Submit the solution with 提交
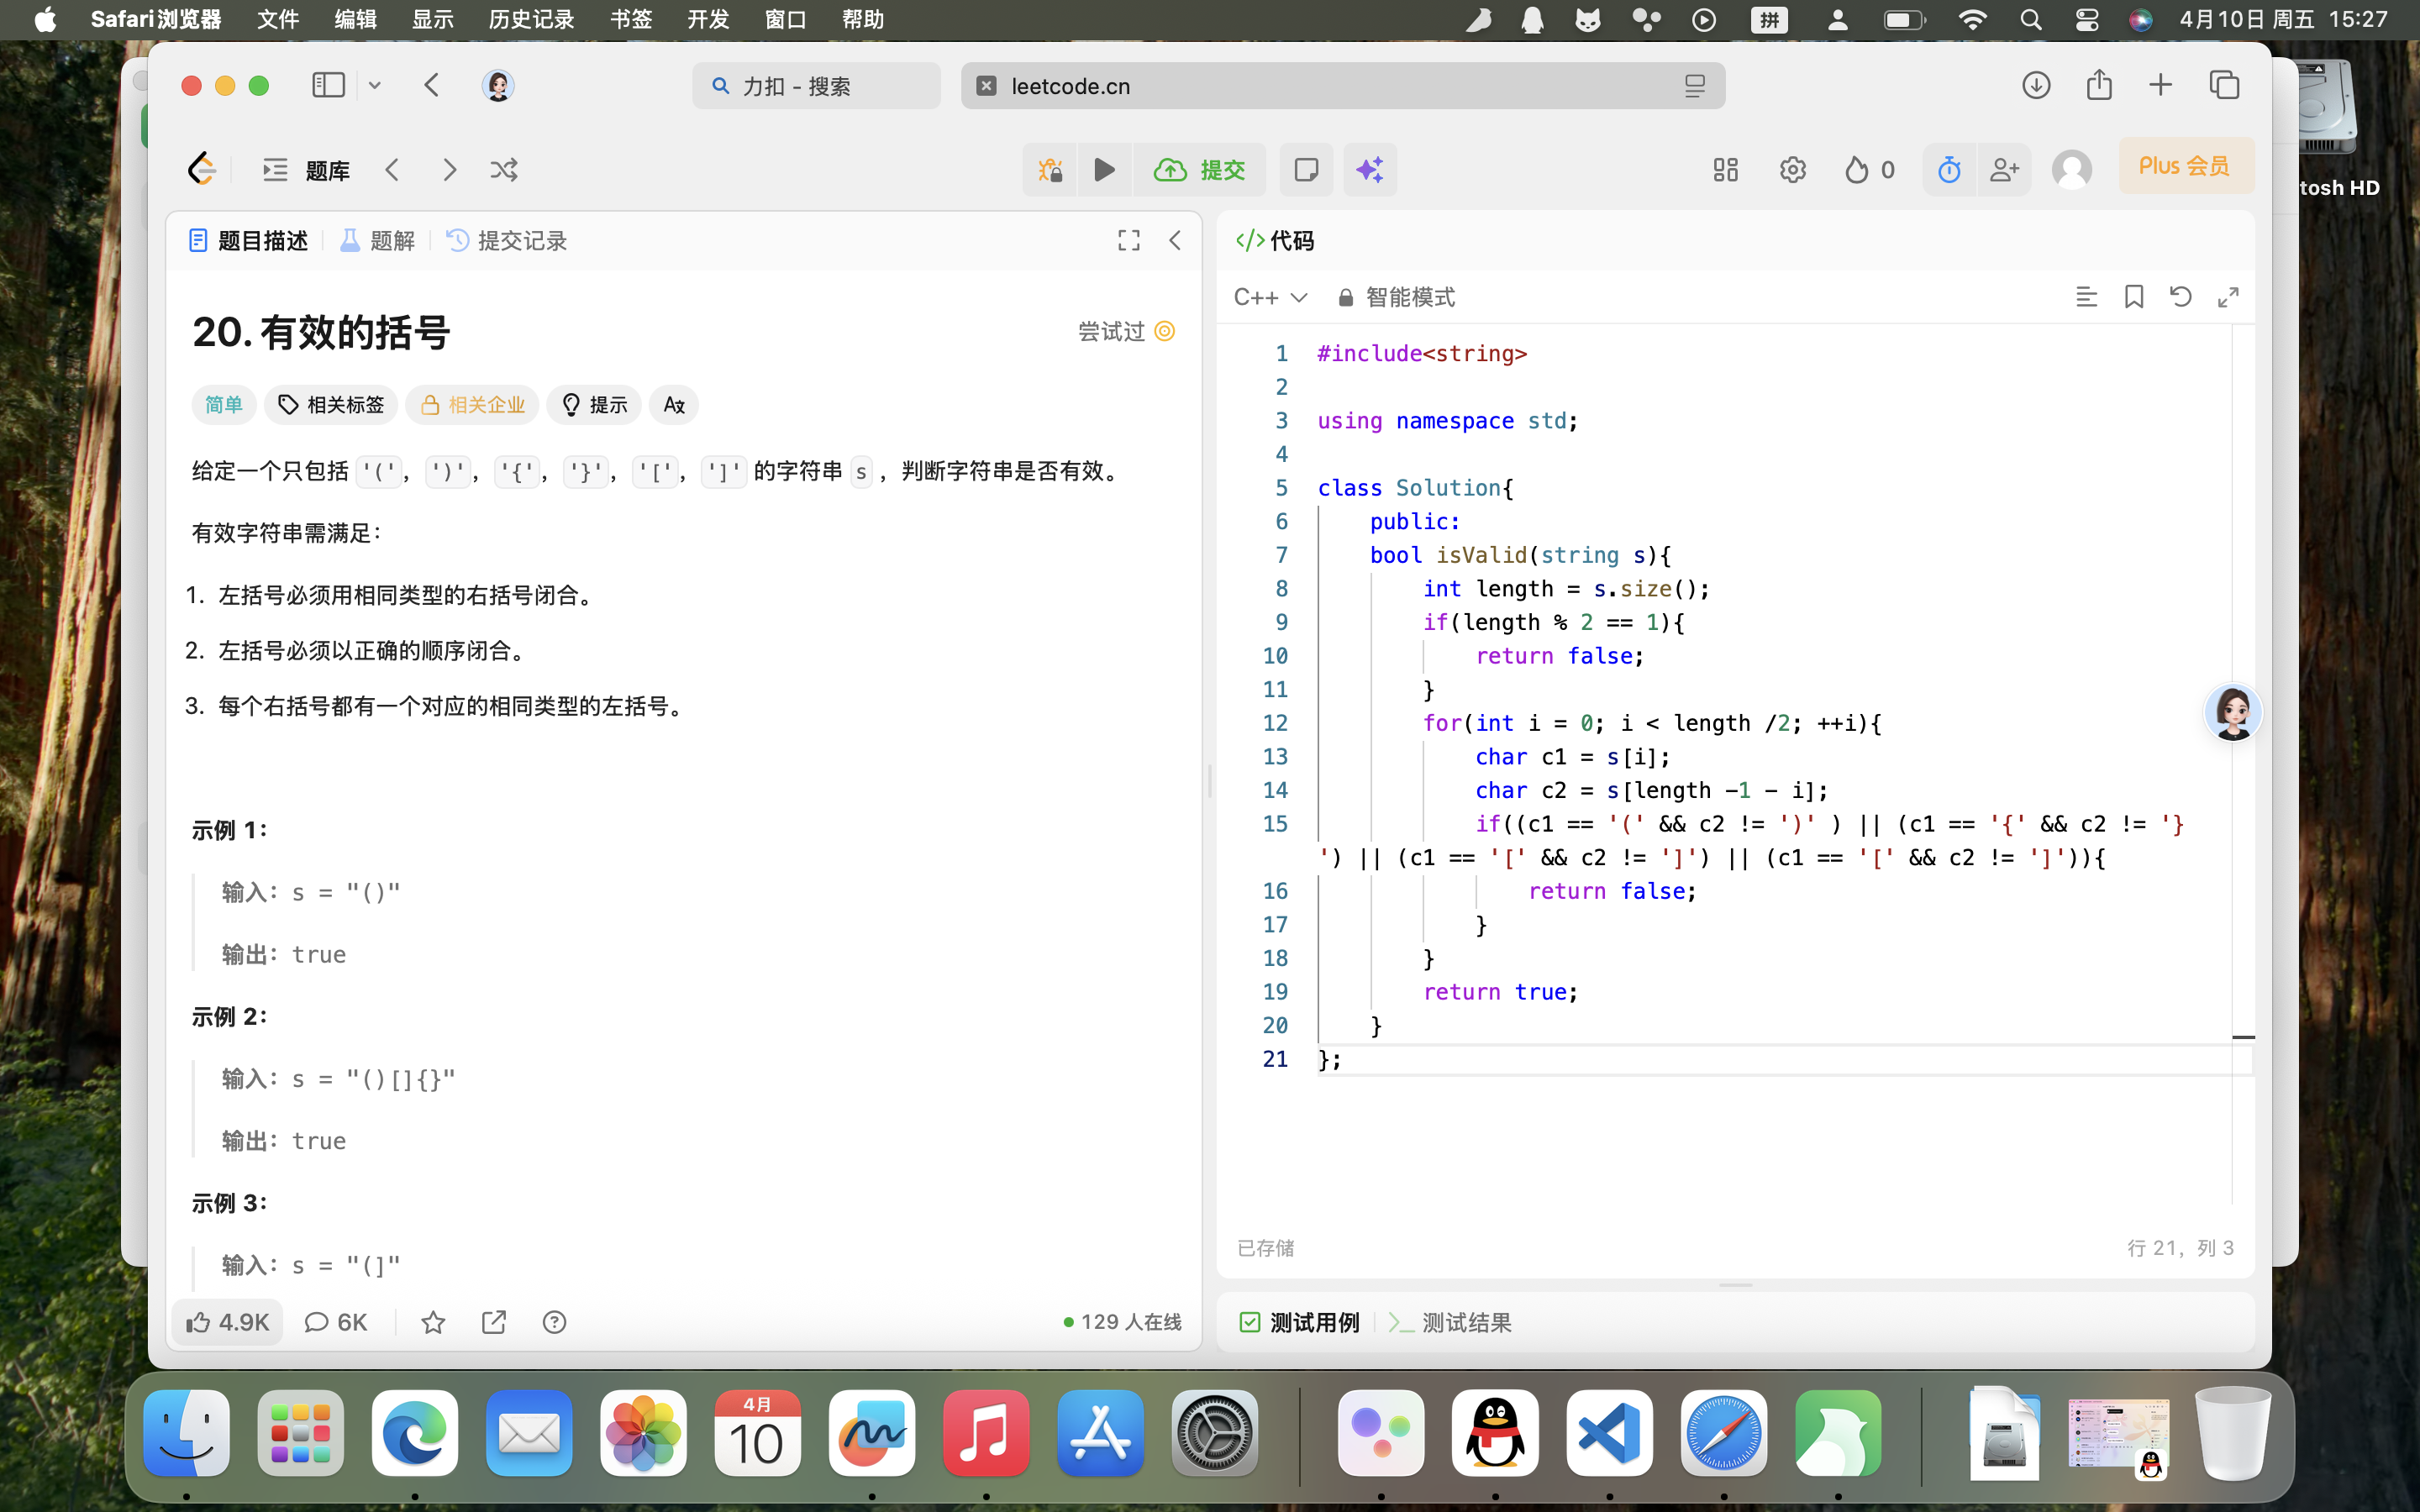Screen dimensions: 2420x1512 tap(1199, 170)
